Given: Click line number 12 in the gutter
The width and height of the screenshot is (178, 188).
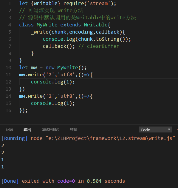Looking at the screenshot, I should (x=8, y=82).
